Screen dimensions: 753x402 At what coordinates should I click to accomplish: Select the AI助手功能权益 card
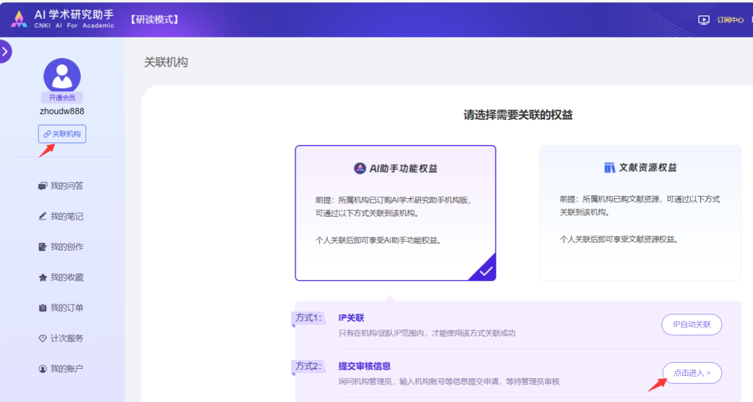396,213
